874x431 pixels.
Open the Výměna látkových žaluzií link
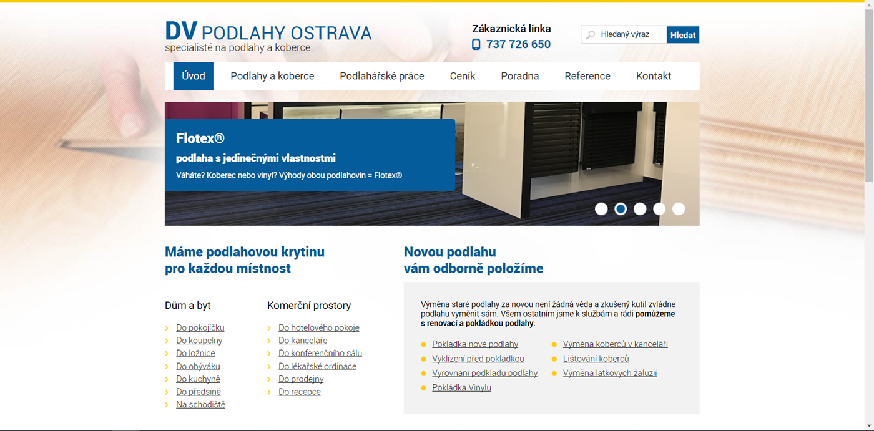(610, 373)
